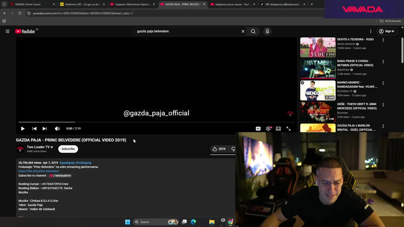The height and width of the screenshot is (227, 404).
Task: Sign in to YouTube
Action: click(x=387, y=31)
